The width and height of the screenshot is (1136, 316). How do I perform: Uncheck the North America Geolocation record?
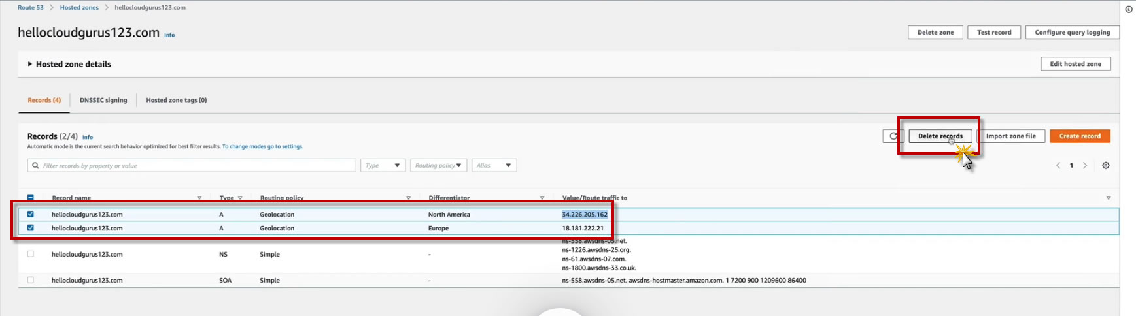pyautogui.click(x=30, y=214)
